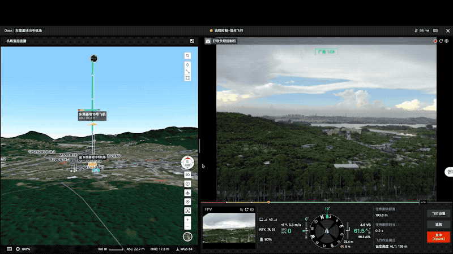Select the line measurement tool on map
Screen dimensions: 453x254
[187, 71]
